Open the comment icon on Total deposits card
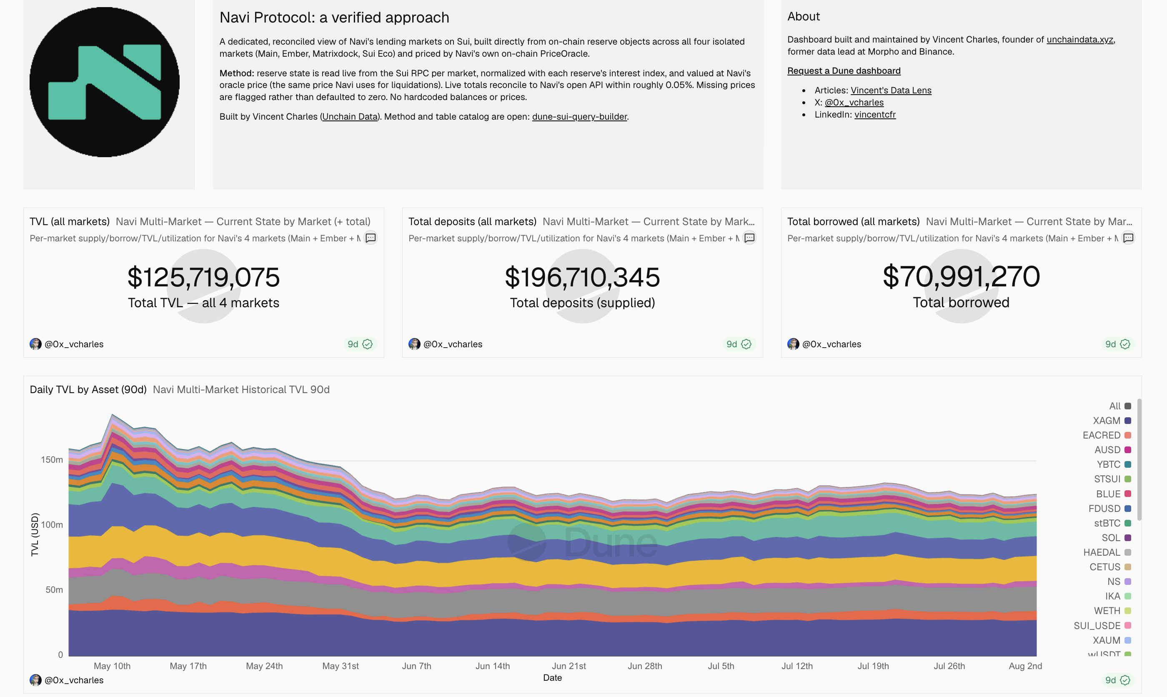The height and width of the screenshot is (697, 1167). pos(750,238)
